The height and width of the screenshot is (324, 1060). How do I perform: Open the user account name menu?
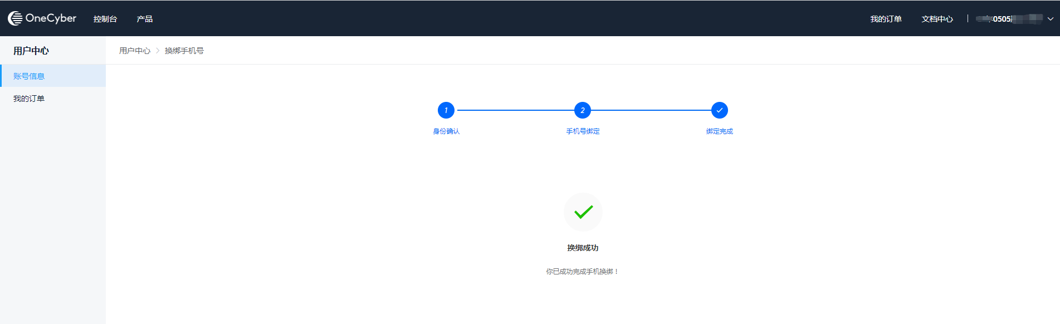[x=1009, y=19]
